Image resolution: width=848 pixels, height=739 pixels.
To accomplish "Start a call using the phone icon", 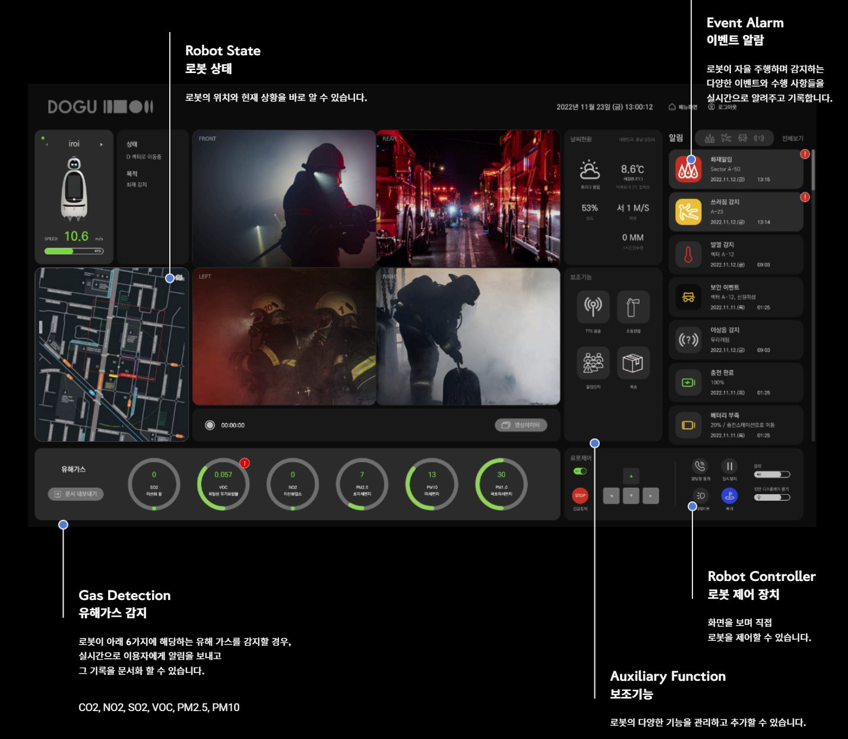I will coord(700,466).
